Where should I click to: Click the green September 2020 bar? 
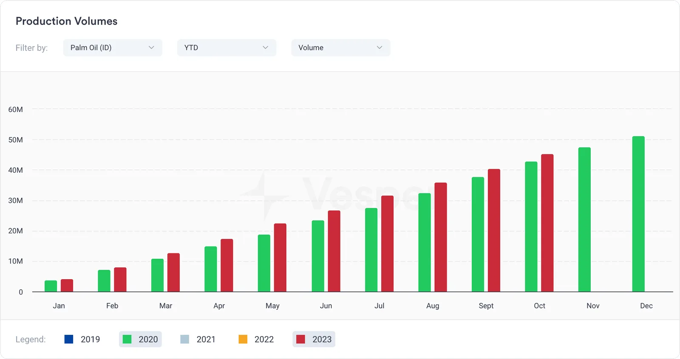(478, 235)
